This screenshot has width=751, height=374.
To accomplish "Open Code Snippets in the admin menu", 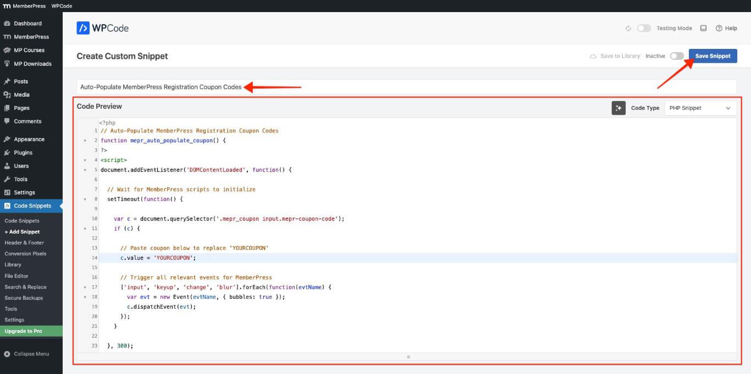I will click(32, 205).
